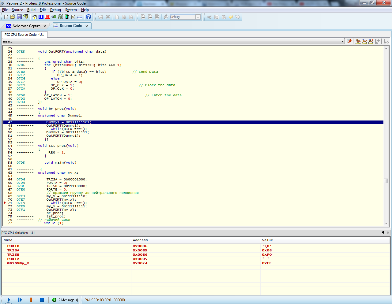Open the Debug build configuration dropdown
The image size is (392, 304).
(x=198, y=17)
